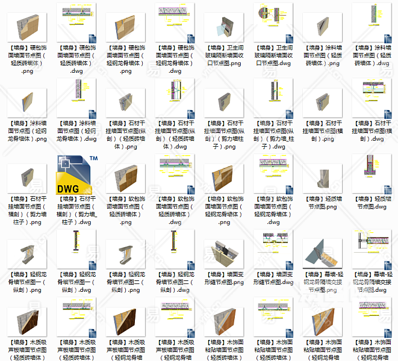Viewport: 398px width, 361px height.
Task: Select thumbnail of 卫生间玻璃隔断墙面收口节点图.png
Action: (224, 28)
